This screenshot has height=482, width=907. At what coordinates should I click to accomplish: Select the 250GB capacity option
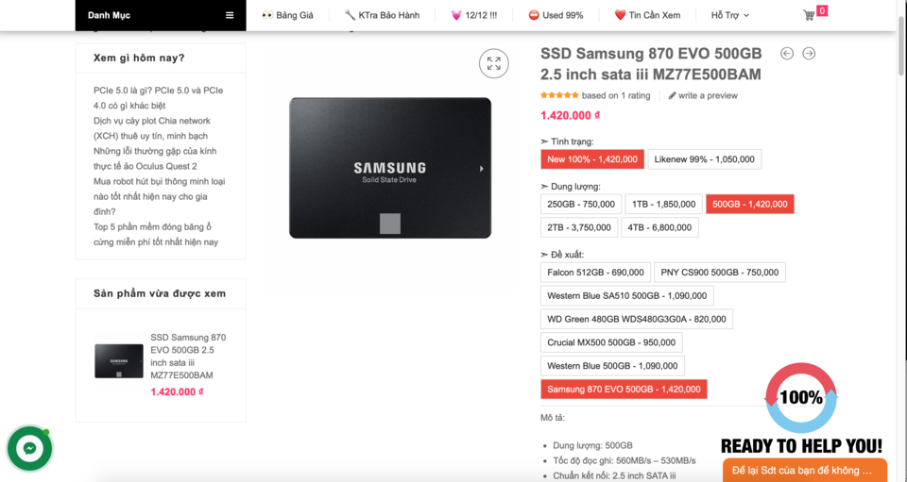click(581, 205)
